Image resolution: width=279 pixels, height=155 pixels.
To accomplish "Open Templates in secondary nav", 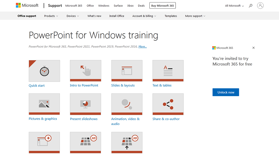I will click(171, 16).
